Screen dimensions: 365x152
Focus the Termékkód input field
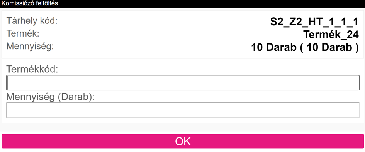[183, 83]
